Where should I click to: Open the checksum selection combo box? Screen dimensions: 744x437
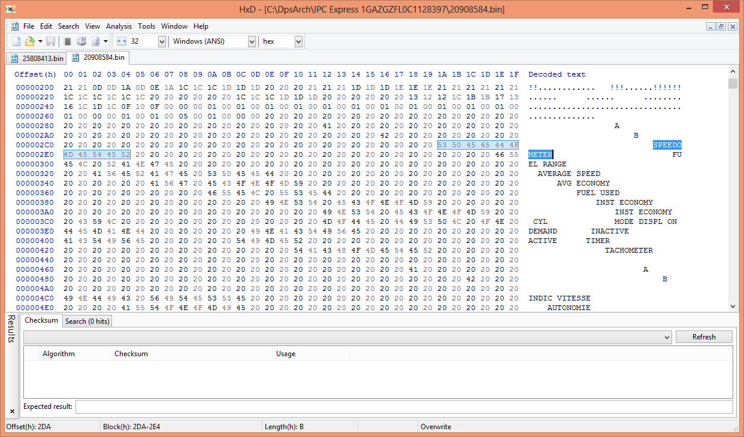tap(347, 337)
